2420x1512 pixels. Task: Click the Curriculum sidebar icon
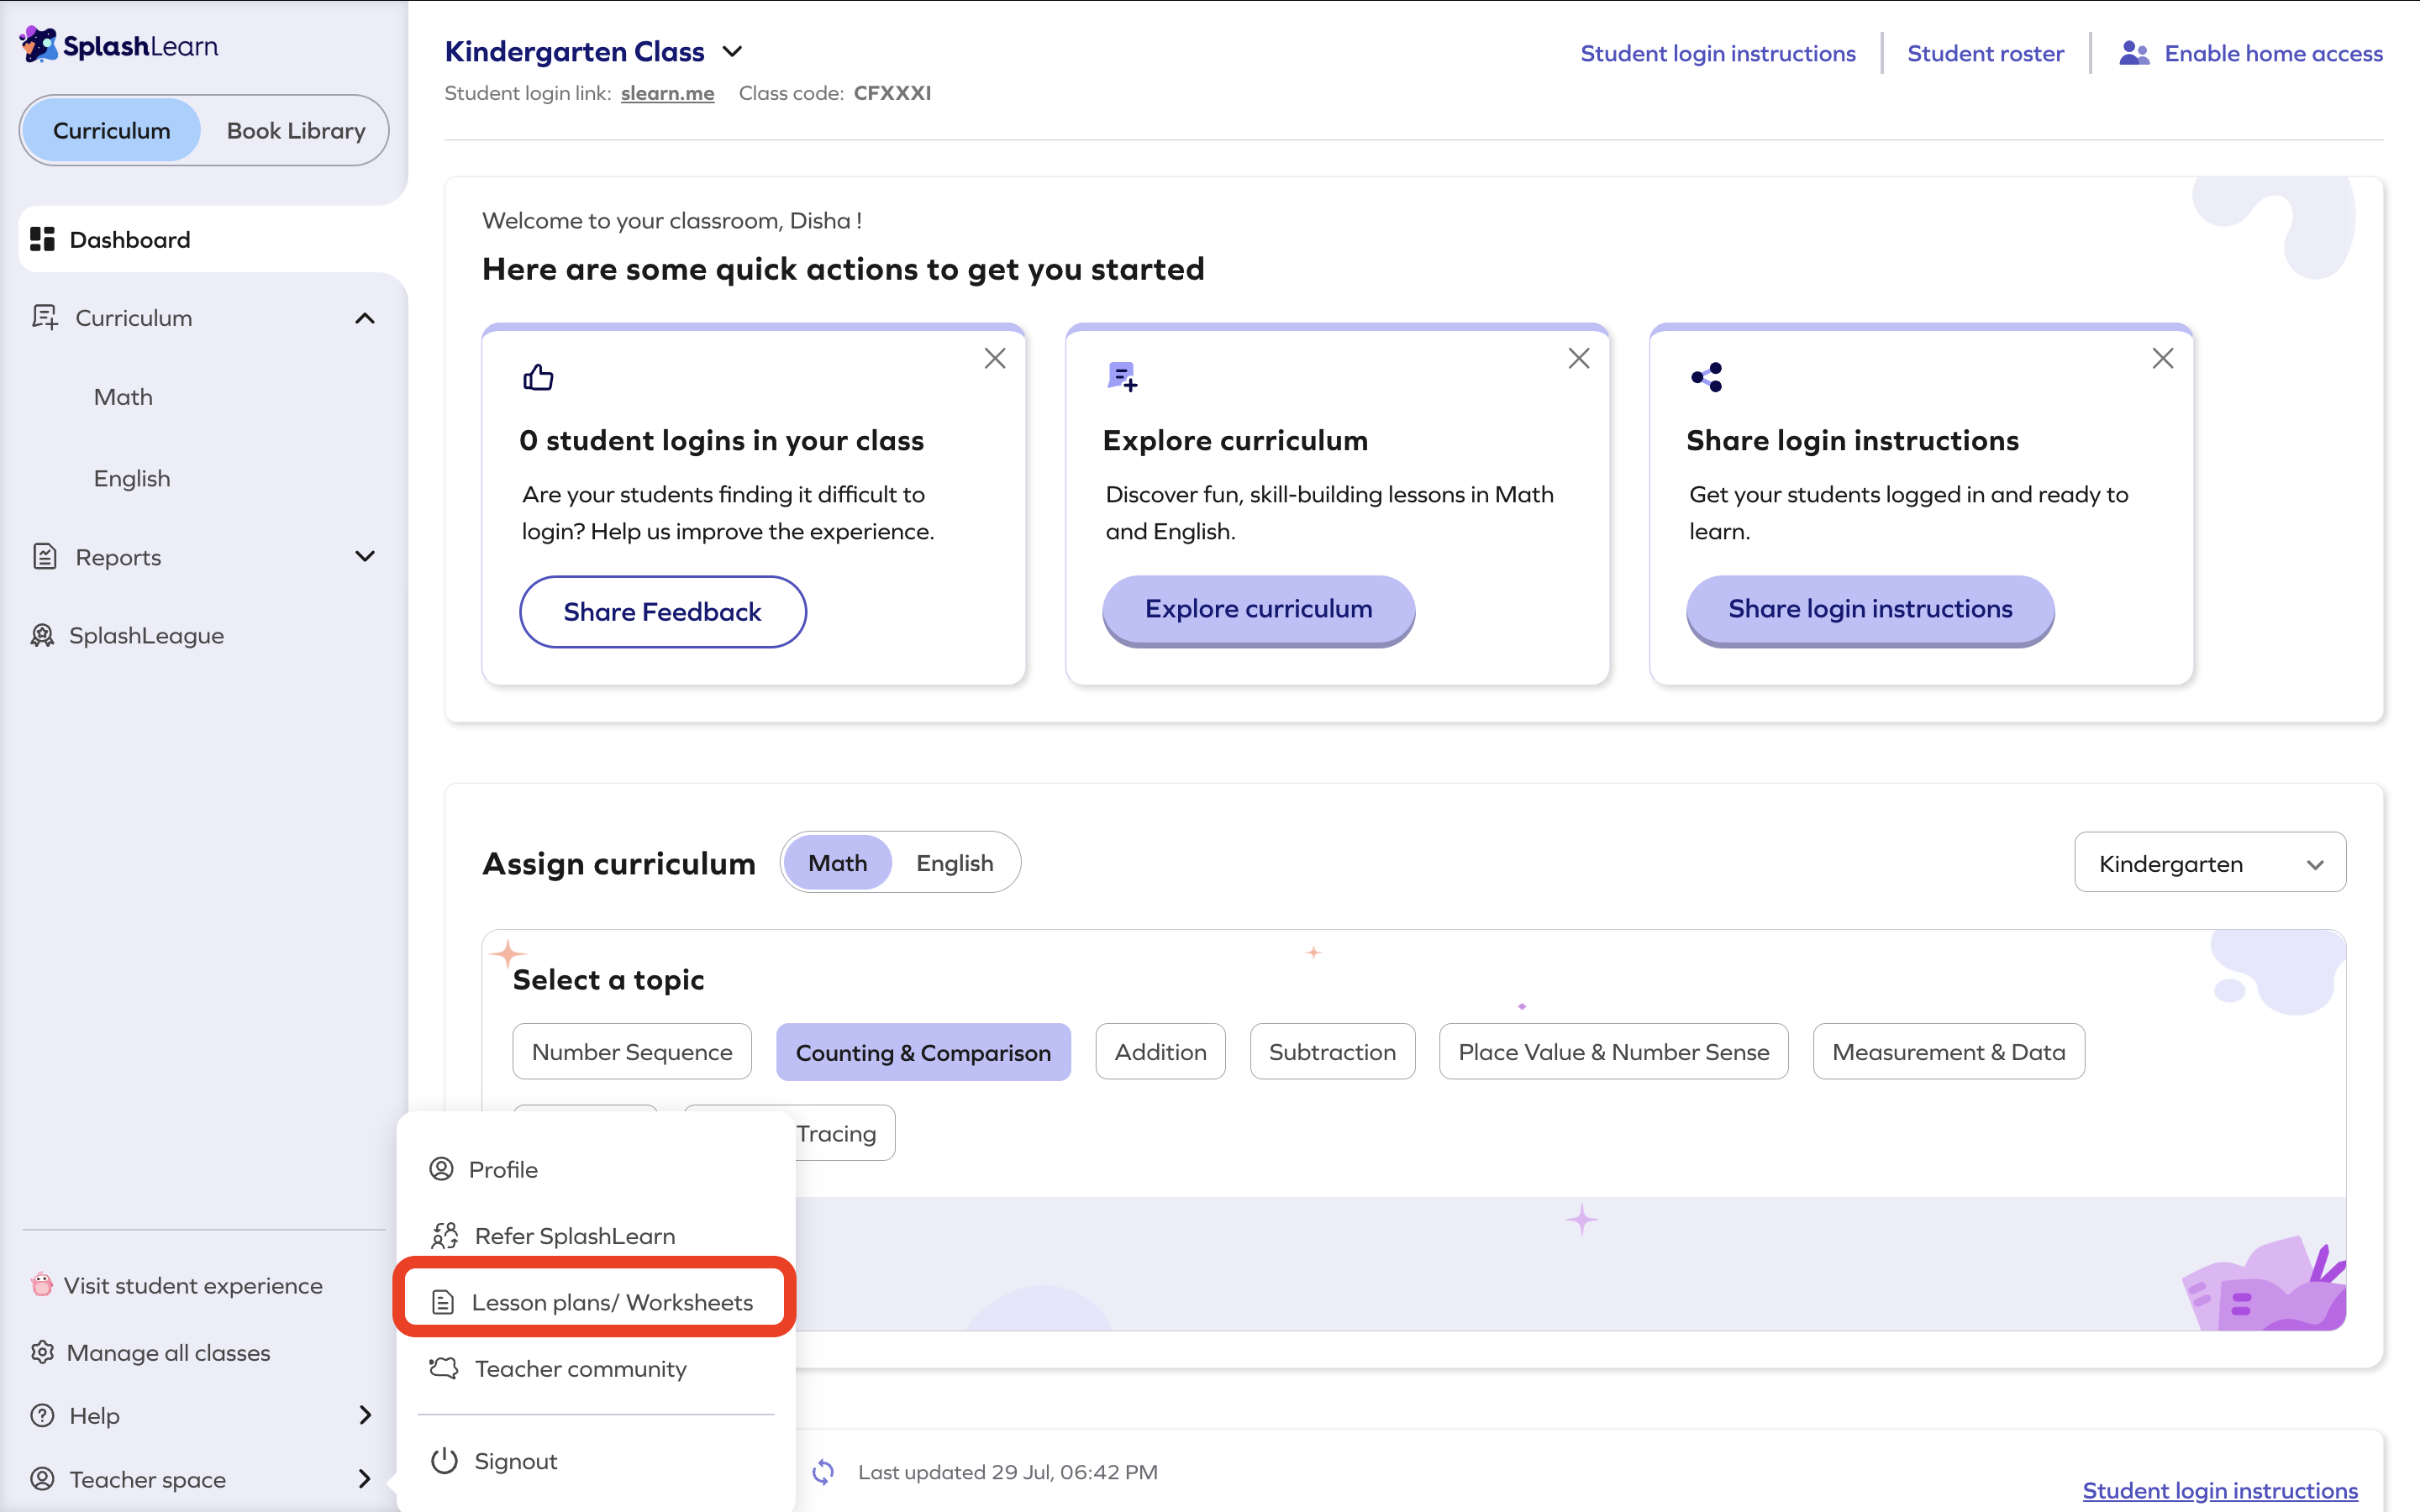click(x=44, y=318)
